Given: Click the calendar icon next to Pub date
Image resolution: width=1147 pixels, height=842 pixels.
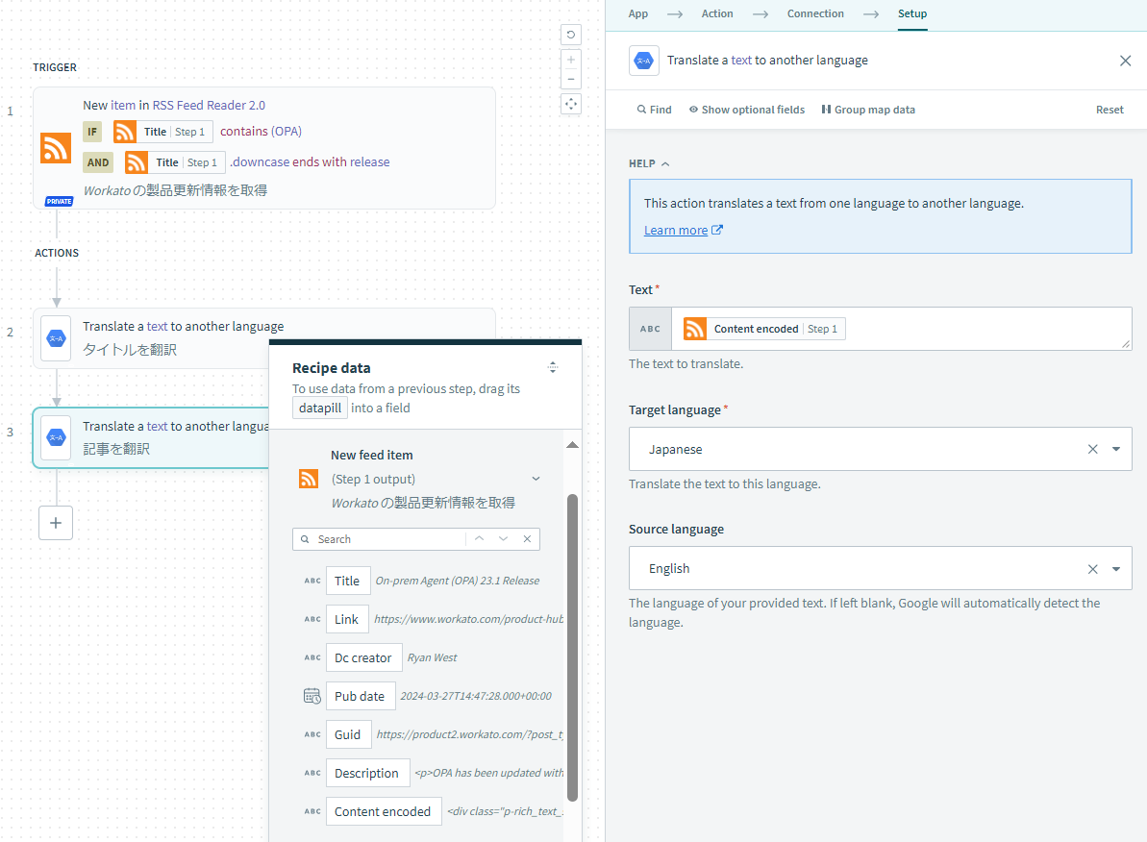Looking at the screenshot, I should click(x=312, y=696).
